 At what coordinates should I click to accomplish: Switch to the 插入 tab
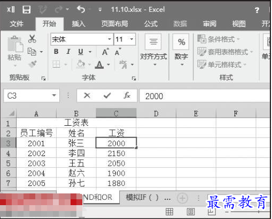click(79, 23)
